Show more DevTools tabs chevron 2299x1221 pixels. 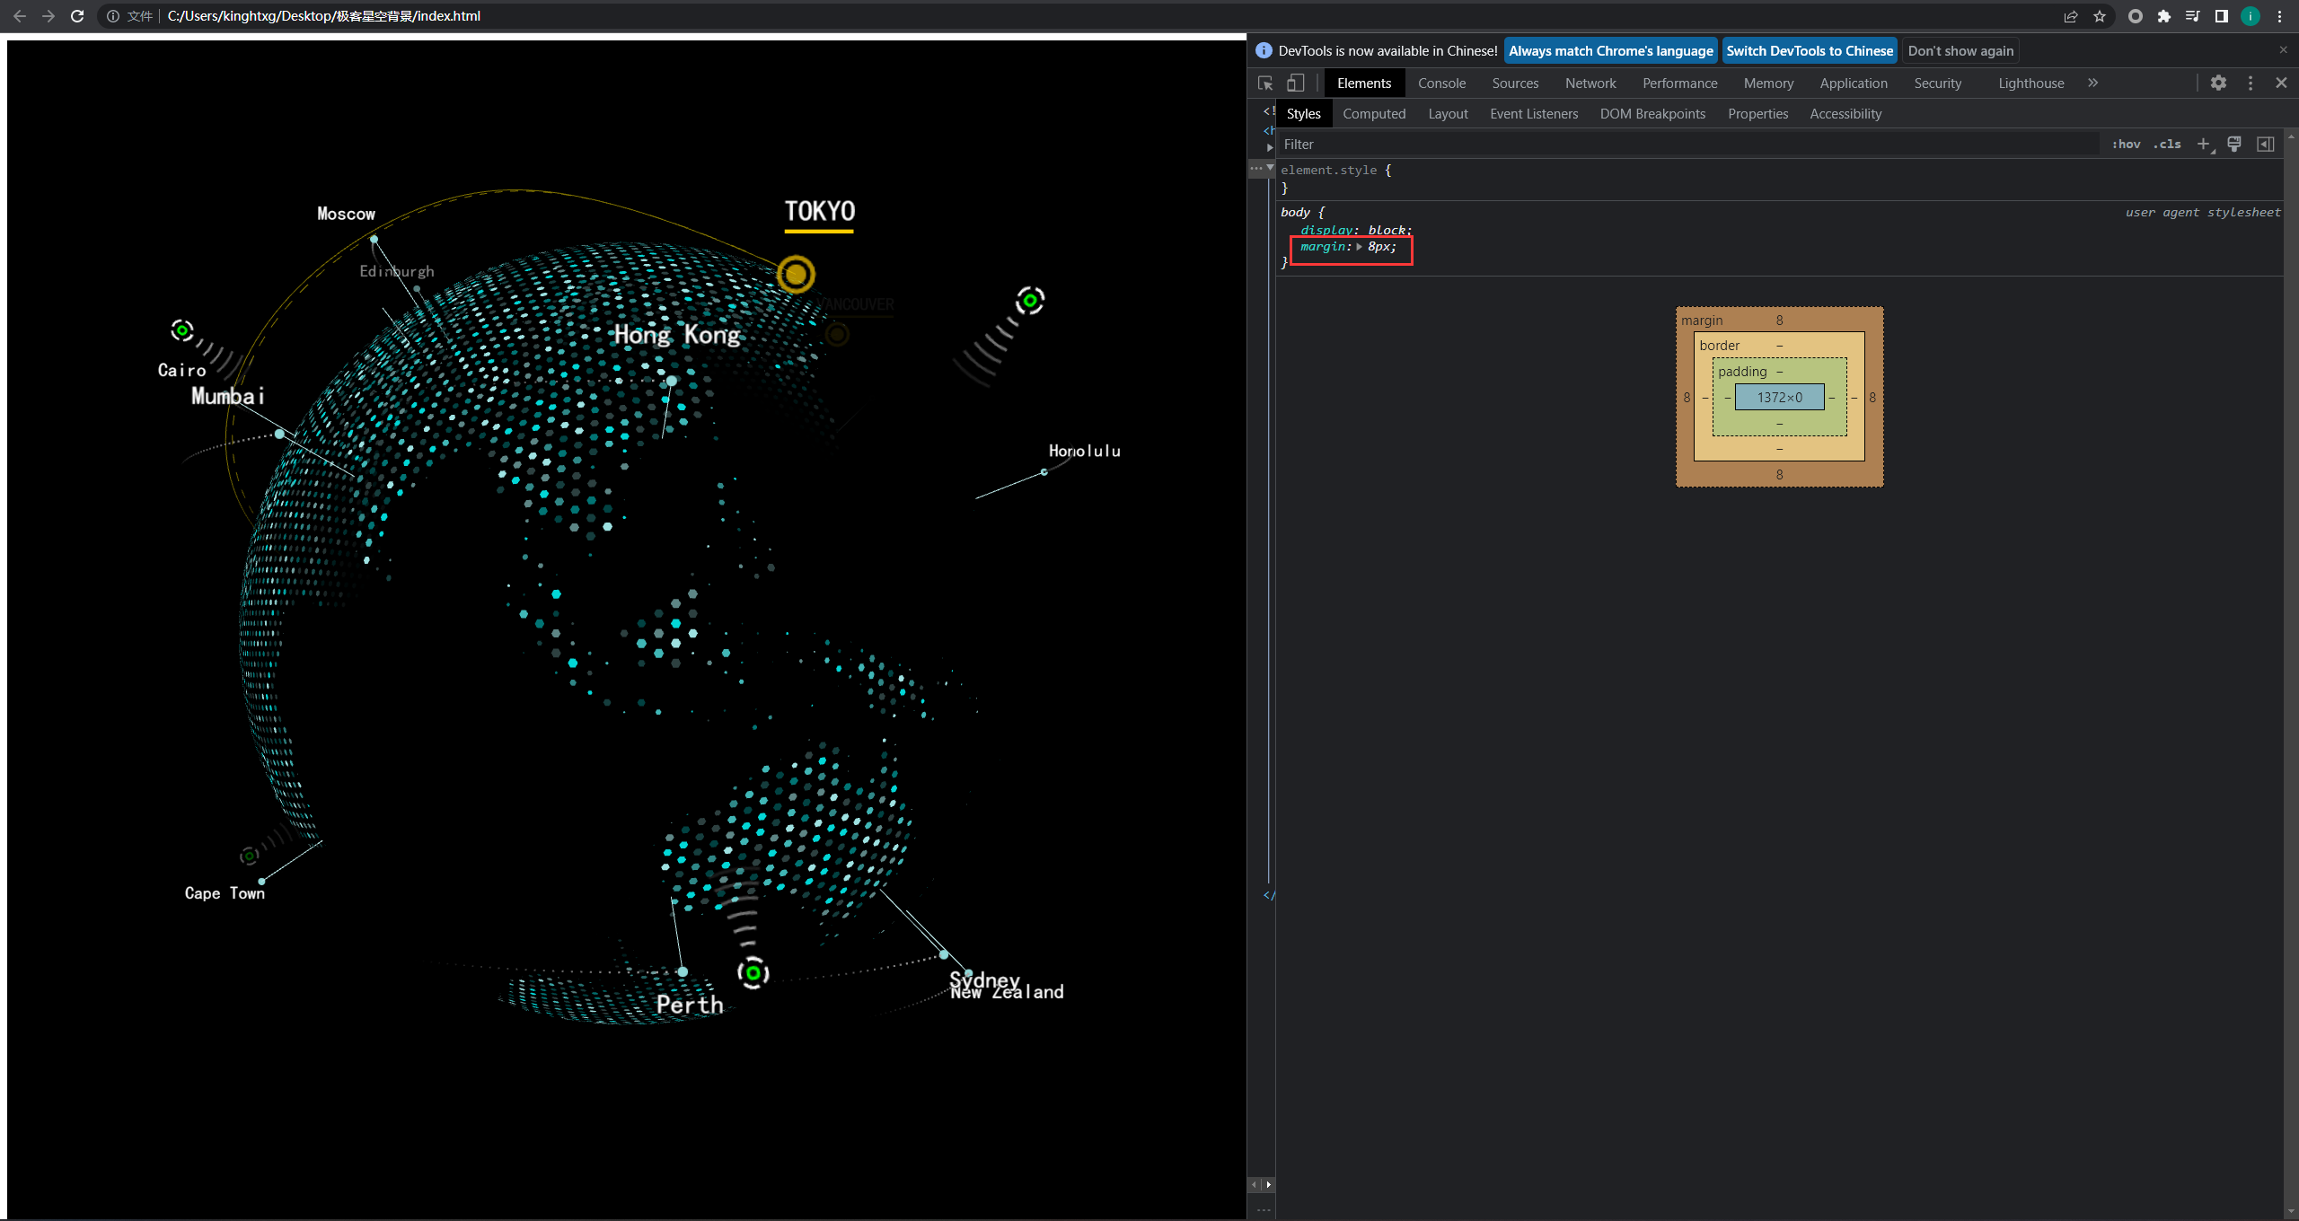click(2092, 83)
